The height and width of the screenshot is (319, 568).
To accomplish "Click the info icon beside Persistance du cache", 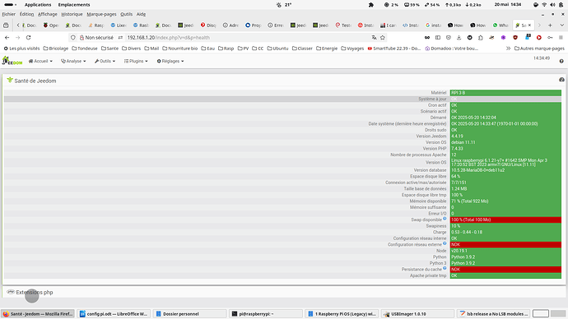I will click(445, 268).
